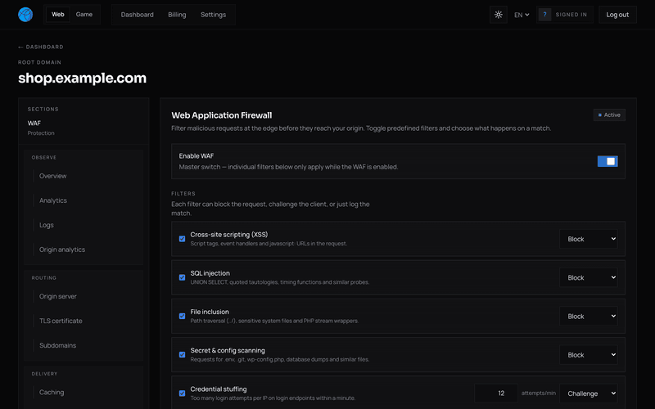This screenshot has width=655, height=409.
Task: Click the ROUTING group label
Action: 44,278
